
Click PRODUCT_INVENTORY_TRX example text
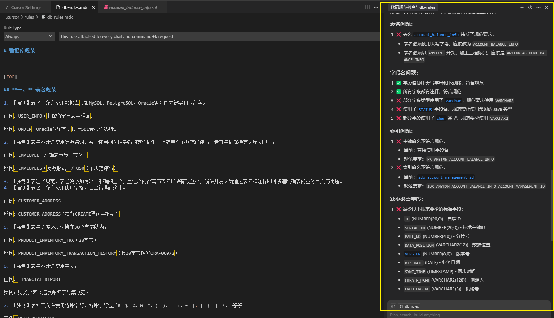(46, 240)
